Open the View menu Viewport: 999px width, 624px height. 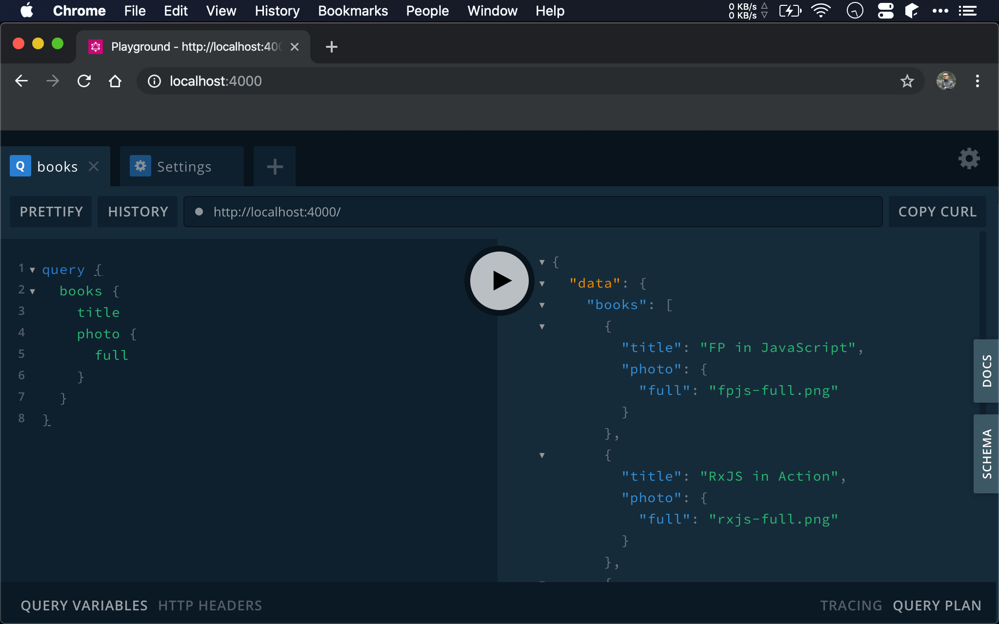[x=221, y=11]
